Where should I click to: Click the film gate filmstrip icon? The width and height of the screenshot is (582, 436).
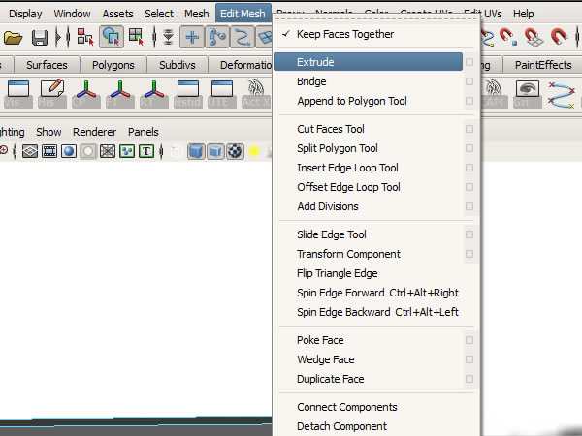[49, 151]
